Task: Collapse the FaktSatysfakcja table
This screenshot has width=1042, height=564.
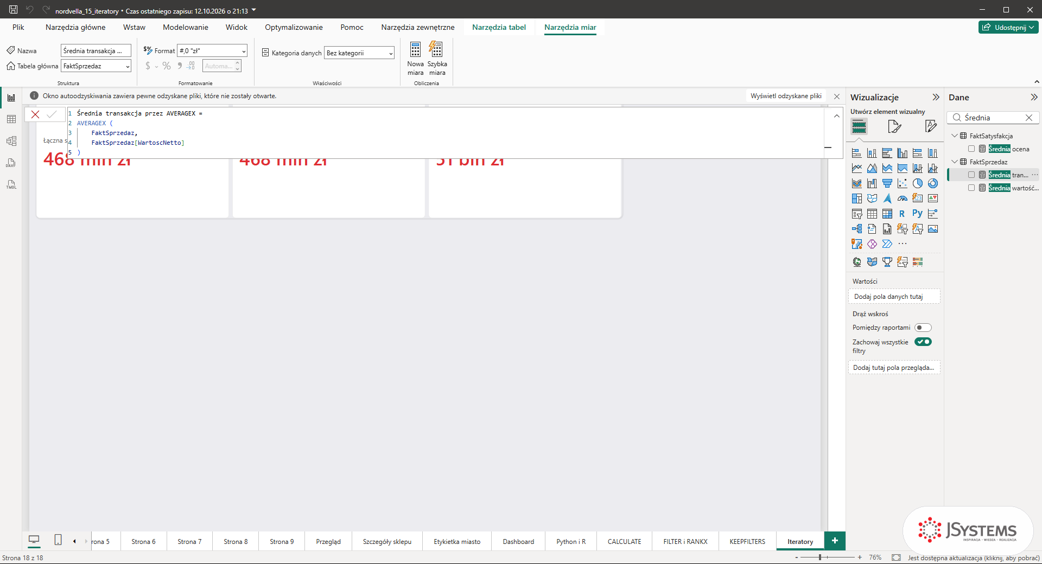Action: coord(955,136)
